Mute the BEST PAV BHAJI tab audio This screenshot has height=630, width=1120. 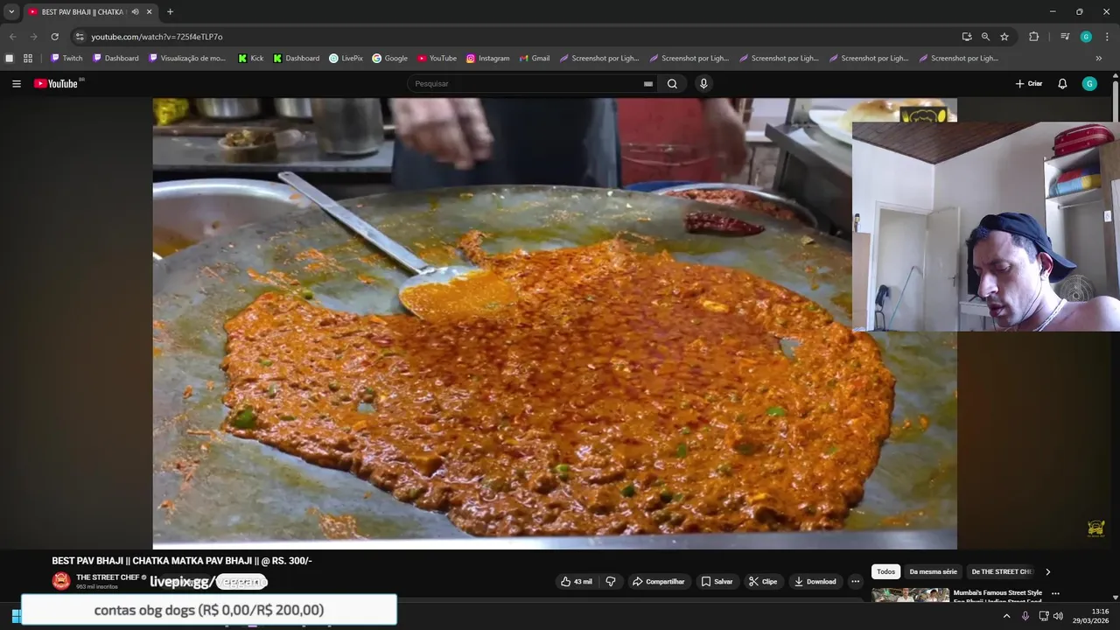[x=135, y=11]
